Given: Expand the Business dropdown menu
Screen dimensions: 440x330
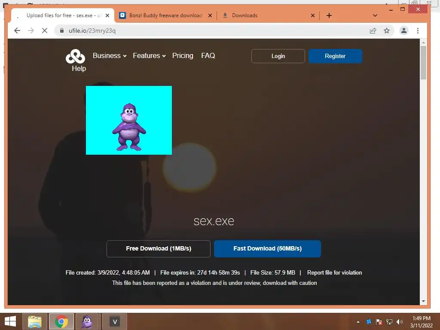Looking at the screenshot, I should point(110,55).
